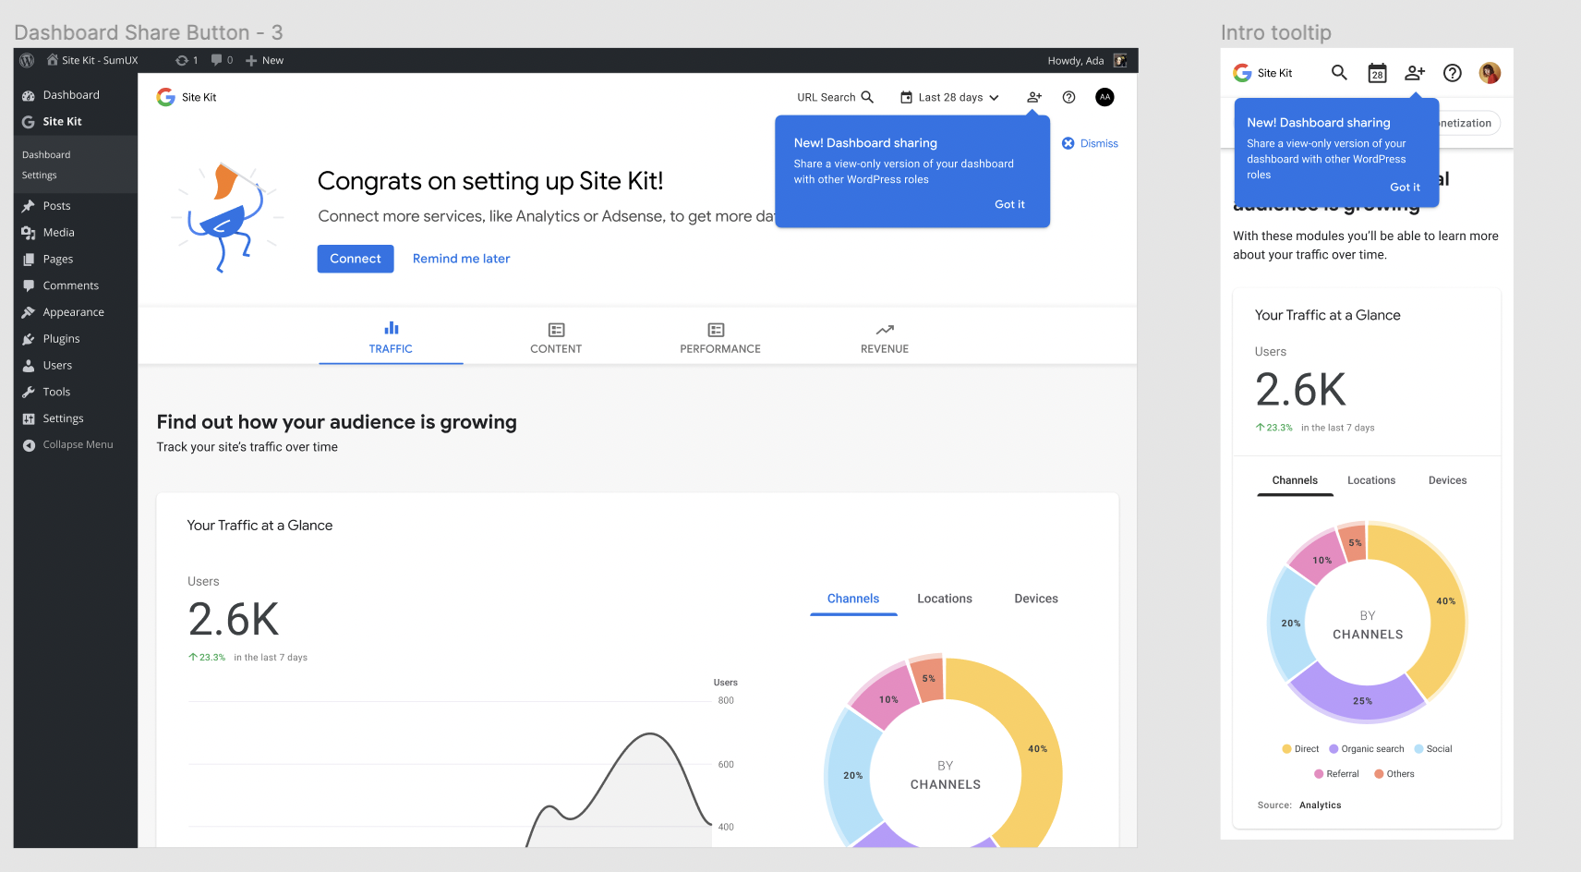Select the Devices tab in the mobile widget
This screenshot has height=872, width=1581.
[x=1447, y=480]
